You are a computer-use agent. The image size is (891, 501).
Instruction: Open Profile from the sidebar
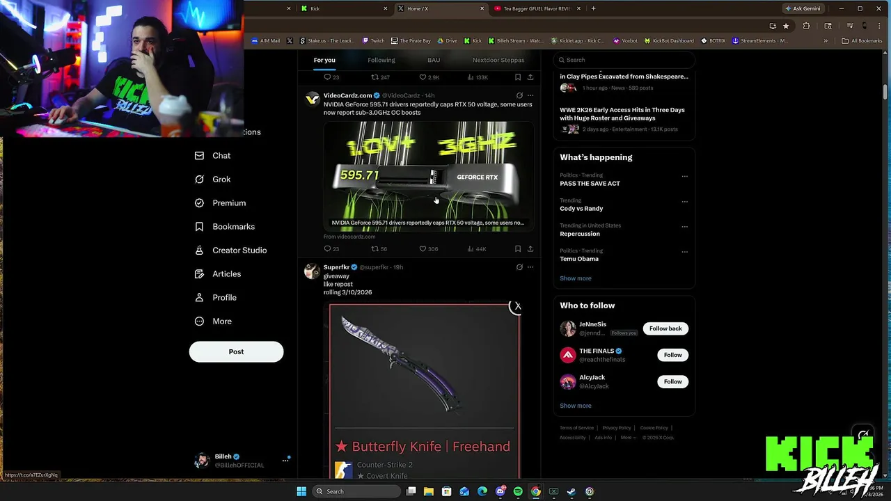(x=215, y=298)
